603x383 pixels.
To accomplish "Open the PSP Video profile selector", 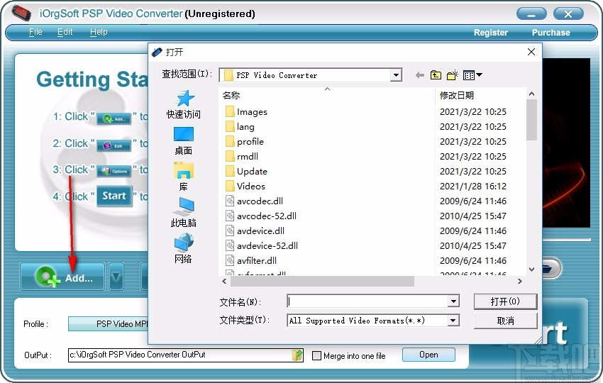I will (108, 324).
